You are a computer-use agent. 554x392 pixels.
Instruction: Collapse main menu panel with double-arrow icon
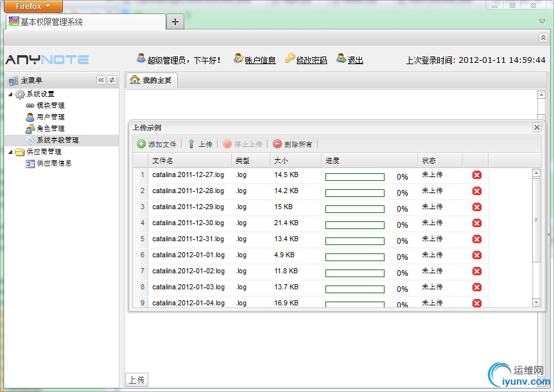(101, 80)
